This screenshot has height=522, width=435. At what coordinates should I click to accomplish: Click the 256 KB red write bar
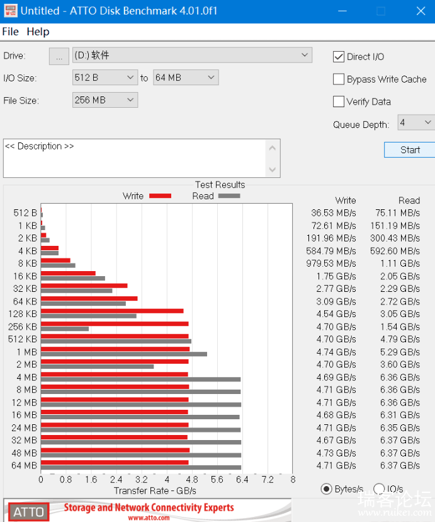point(115,323)
